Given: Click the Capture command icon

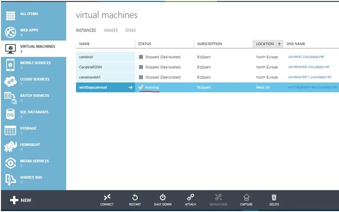Looking at the screenshot, I should click(246, 197).
